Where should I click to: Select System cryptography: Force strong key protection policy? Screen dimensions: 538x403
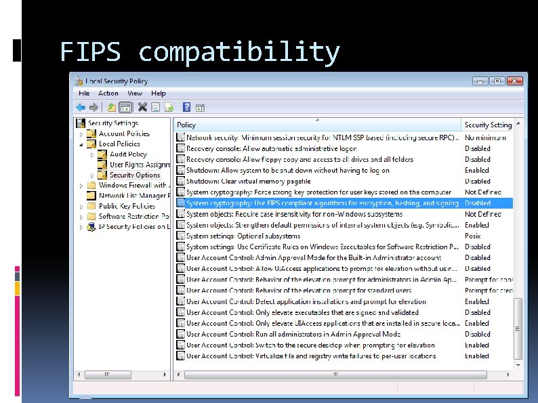pyautogui.click(x=344, y=192)
